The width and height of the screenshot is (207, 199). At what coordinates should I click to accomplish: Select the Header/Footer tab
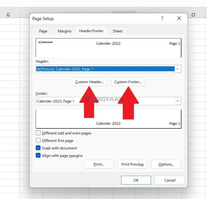[x=91, y=31]
